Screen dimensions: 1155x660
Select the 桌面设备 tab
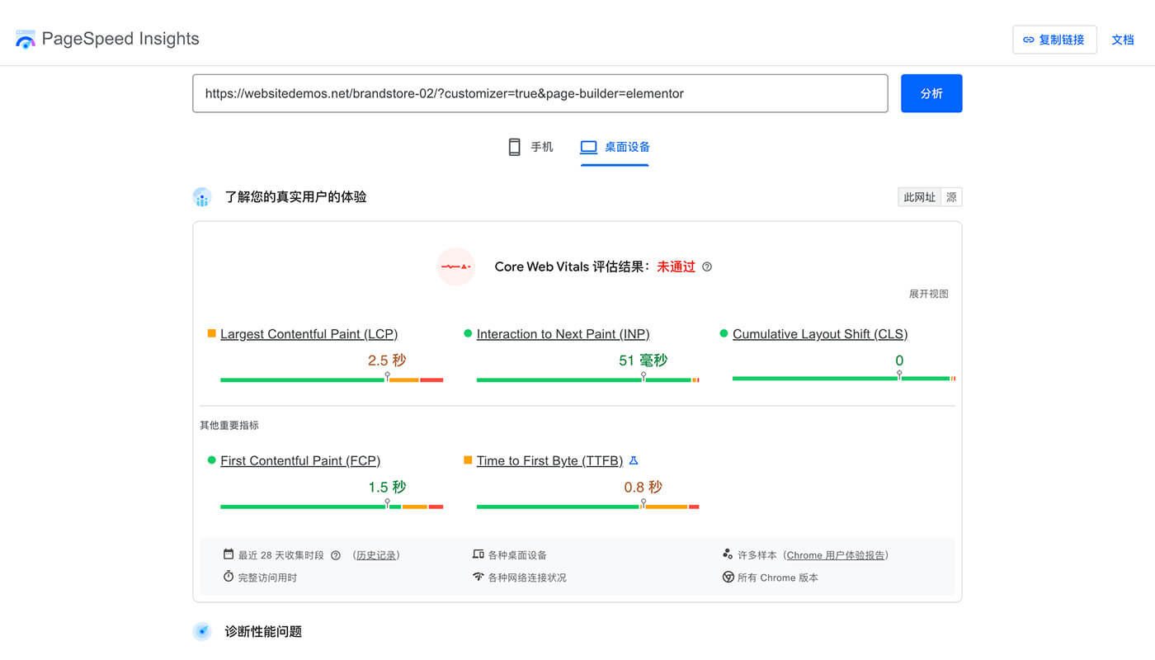[x=615, y=147]
